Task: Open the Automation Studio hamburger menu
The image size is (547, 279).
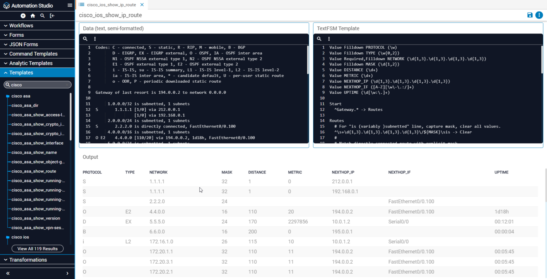Action: [70, 5]
